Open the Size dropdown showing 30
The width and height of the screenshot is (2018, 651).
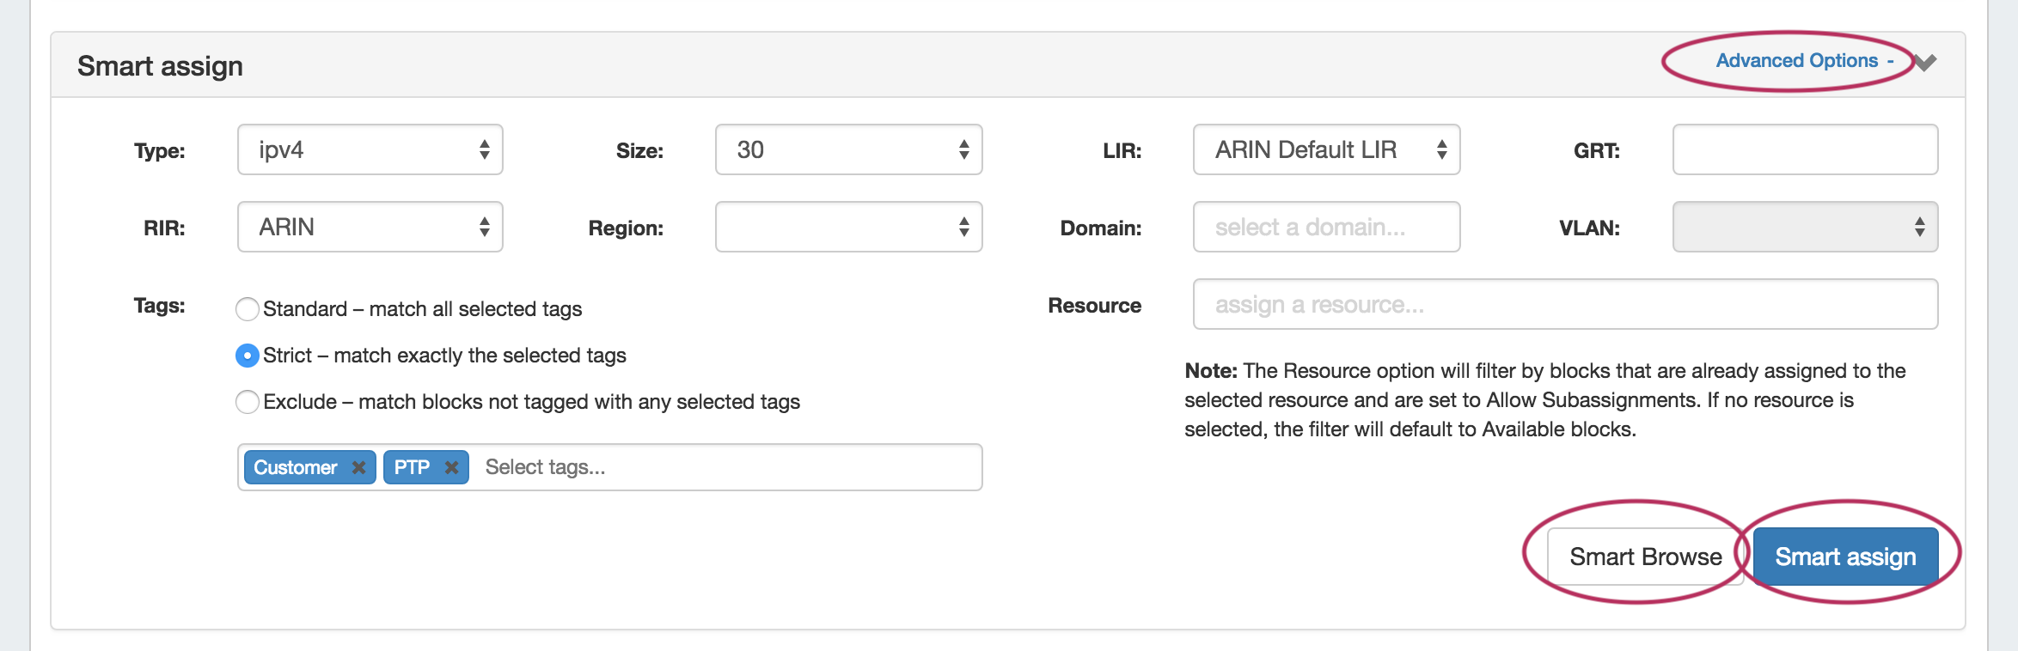(x=848, y=150)
